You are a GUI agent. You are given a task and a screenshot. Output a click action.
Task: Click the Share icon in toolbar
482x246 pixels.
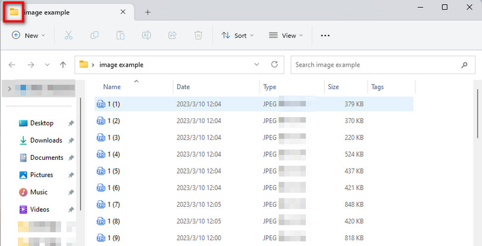pyautogui.click(x=173, y=36)
